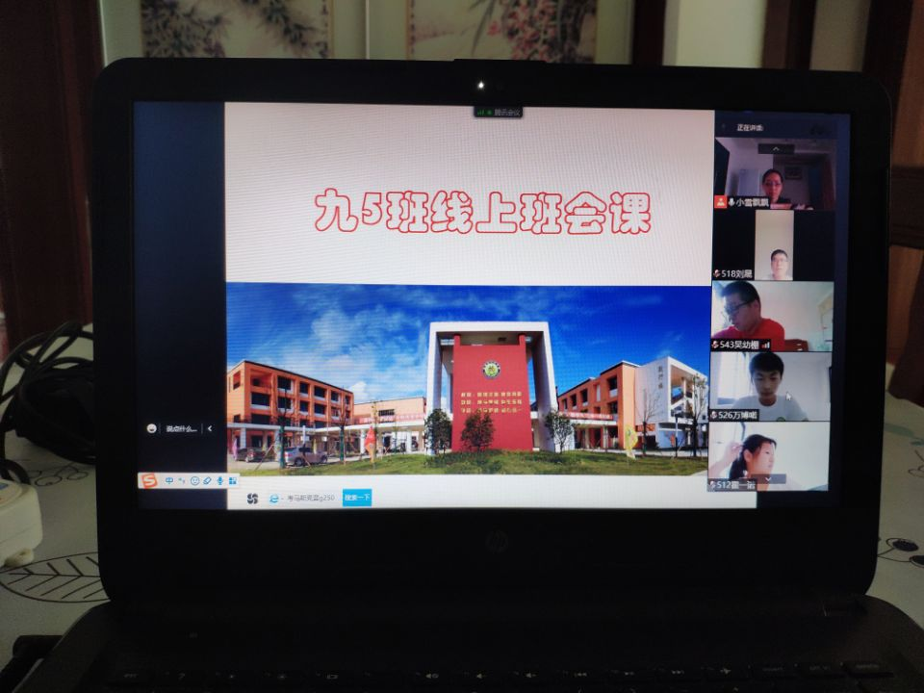
Task: Select the 518 participant video tile
Action: tap(773, 245)
